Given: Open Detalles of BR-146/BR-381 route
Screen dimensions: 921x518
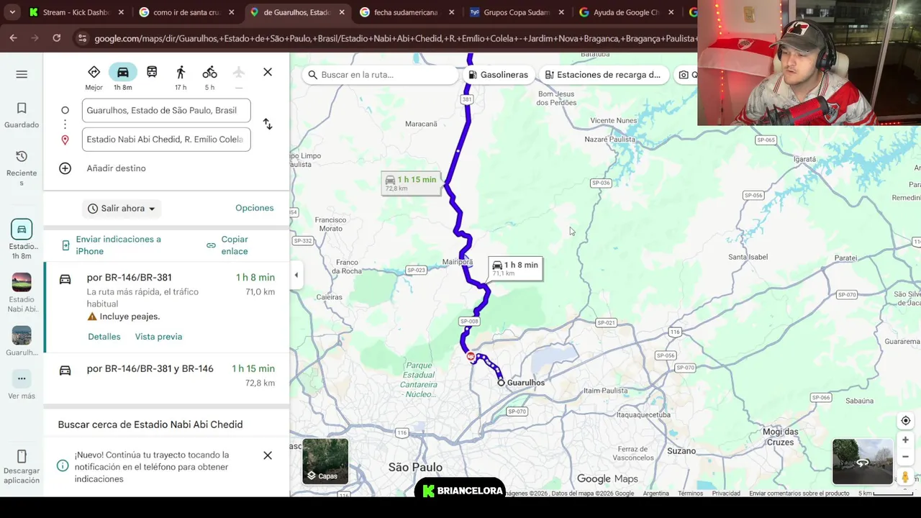Looking at the screenshot, I should [x=104, y=337].
